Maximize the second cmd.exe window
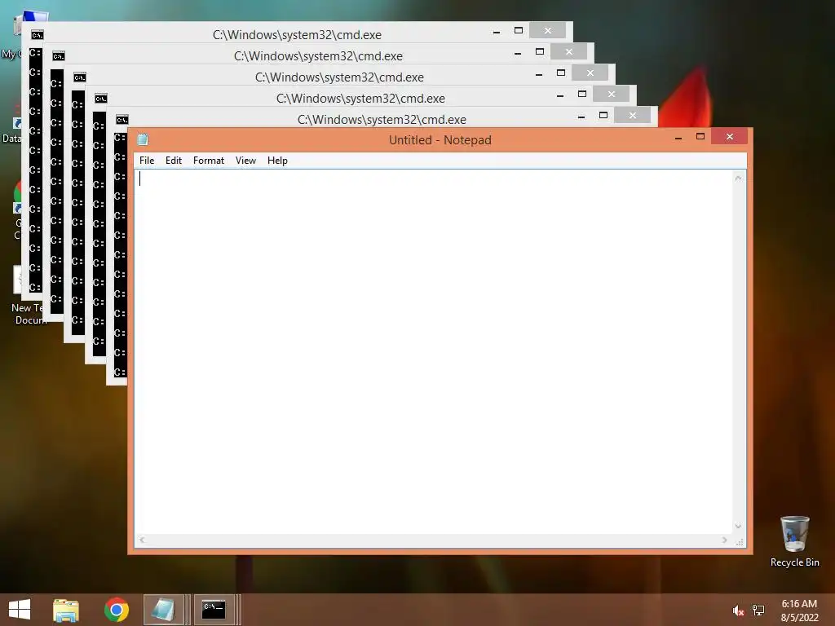 [x=540, y=51]
